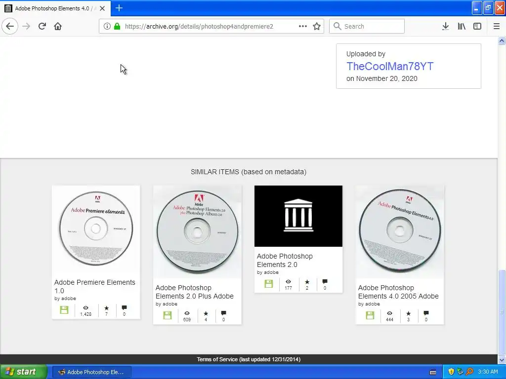The height and width of the screenshot is (379, 506).
Task: Click views eye icon showing 444
Action: [x=389, y=313]
